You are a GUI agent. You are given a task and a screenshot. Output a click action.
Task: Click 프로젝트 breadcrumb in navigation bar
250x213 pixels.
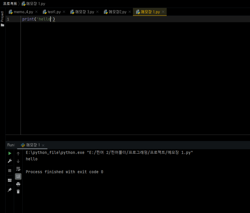[10, 4]
